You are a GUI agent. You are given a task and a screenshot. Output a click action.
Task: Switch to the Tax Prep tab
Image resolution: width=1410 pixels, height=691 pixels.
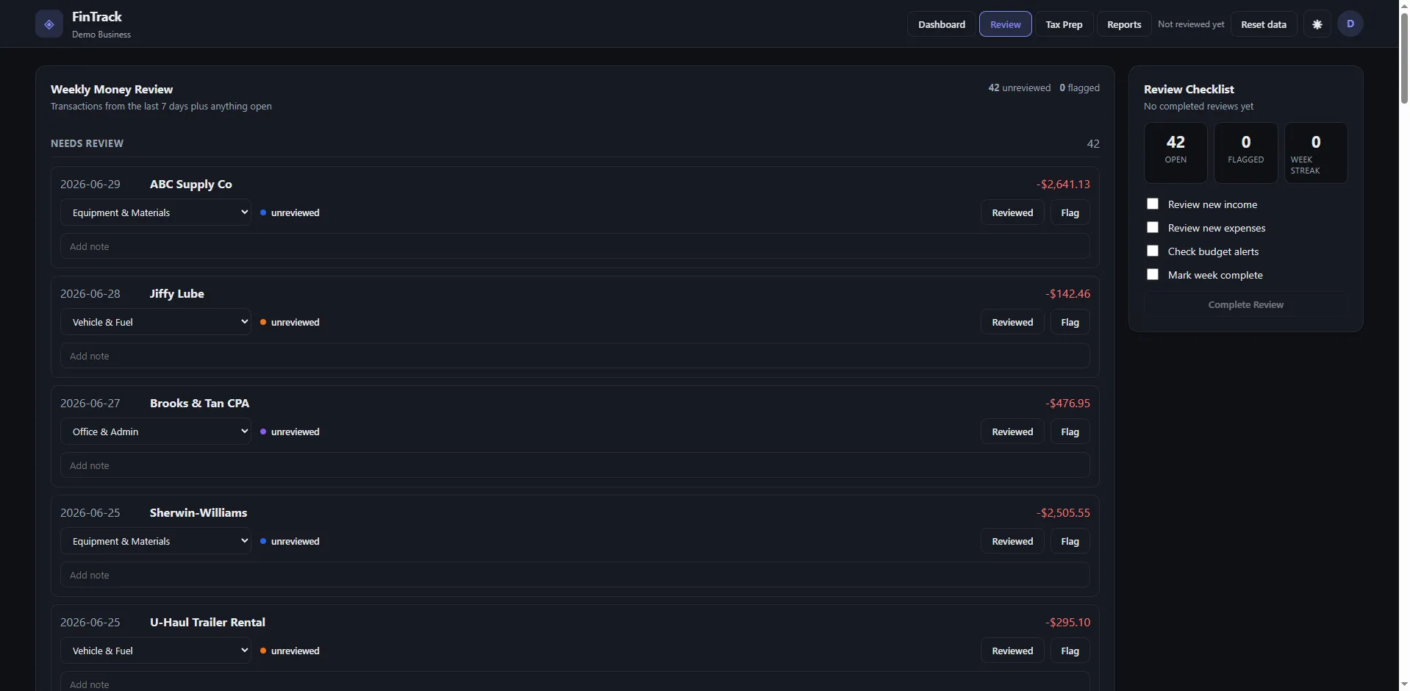[x=1064, y=24]
